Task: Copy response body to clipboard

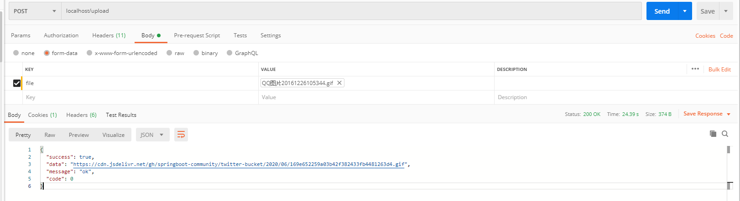Action: click(x=713, y=134)
